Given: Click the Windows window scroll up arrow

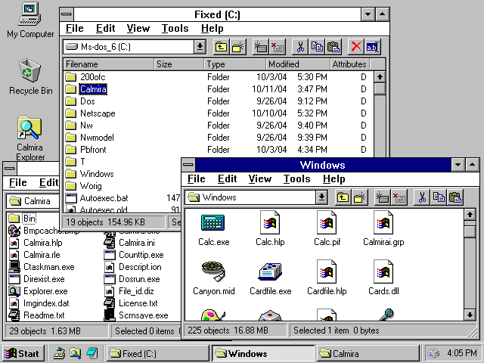Looking at the screenshot, I should pos(470,214).
